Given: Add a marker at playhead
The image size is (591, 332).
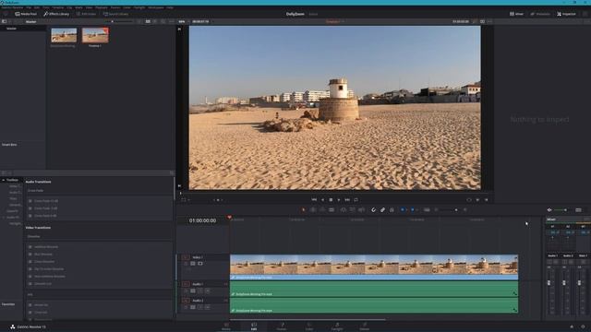Looking at the screenshot, I should pyautogui.click(x=413, y=209).
